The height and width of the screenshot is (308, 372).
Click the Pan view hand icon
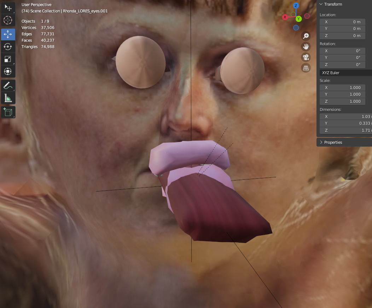pyautogui.click(x=306, y=47)
